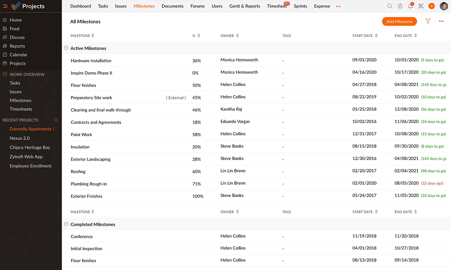451x270 pixels.
Task: Open the Donnelly Apartments project link
Action: (32, 129)
